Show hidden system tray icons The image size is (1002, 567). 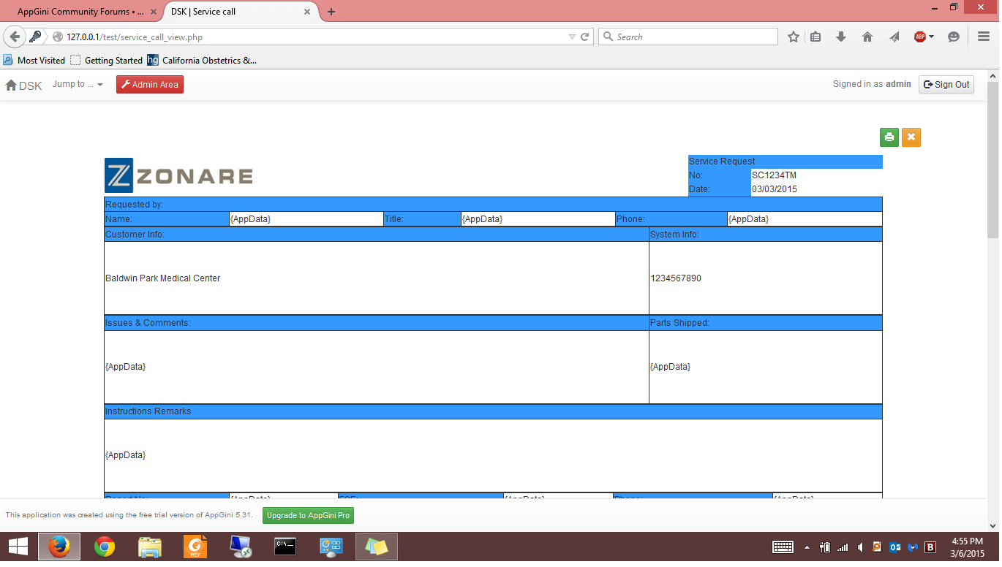(x=807, y=547)
